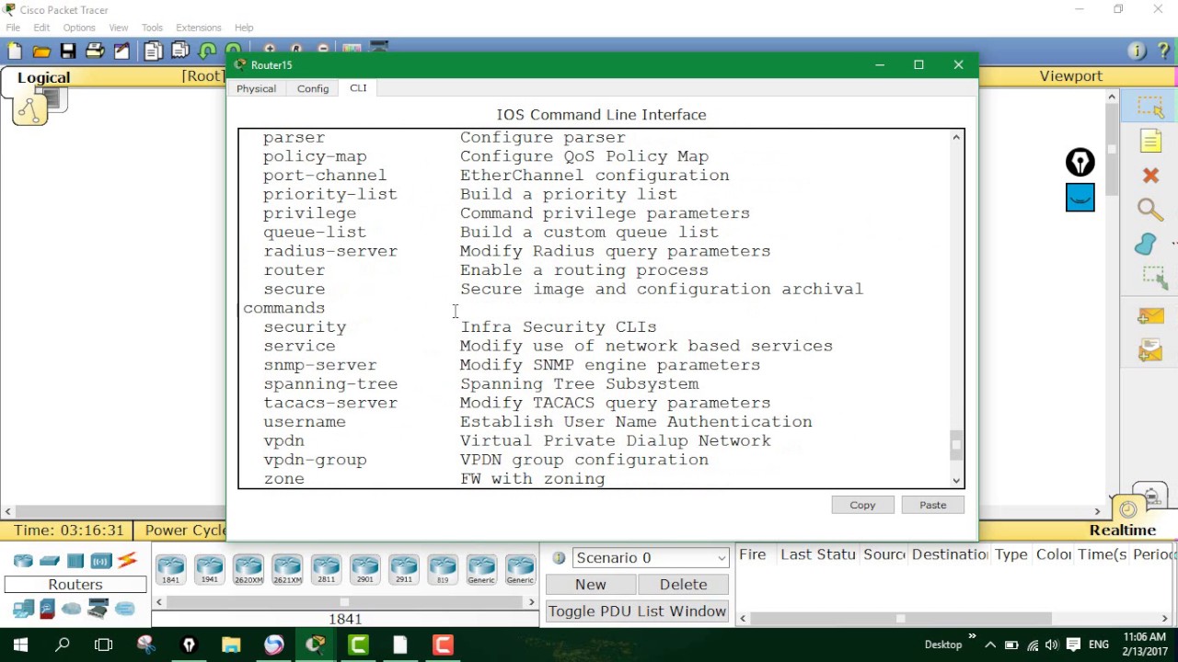Click the Realtime mode tab
Screen dimensions: 1178x662
tap(1123, 531)
